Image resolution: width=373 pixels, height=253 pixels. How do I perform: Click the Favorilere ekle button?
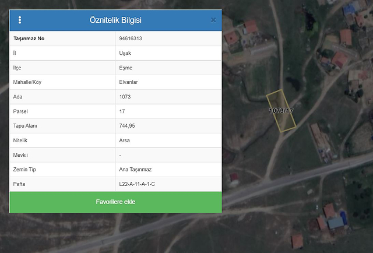tap(115, 202)
